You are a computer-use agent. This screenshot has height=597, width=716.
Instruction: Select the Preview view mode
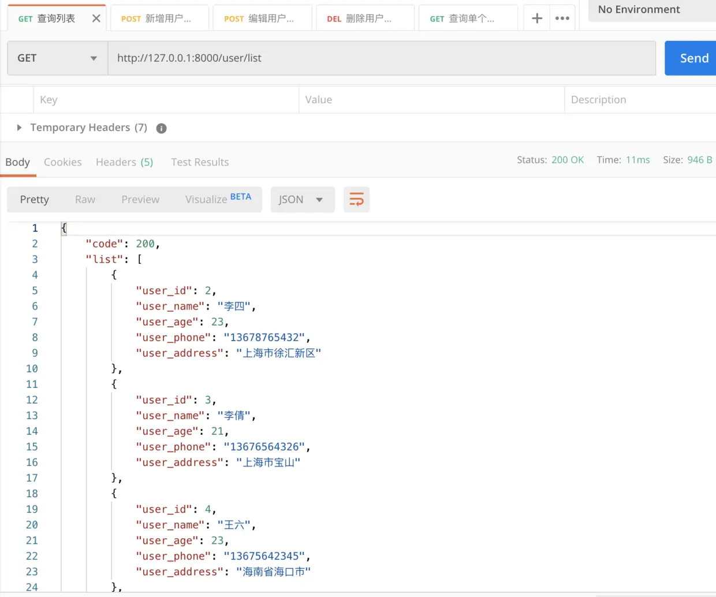[x=140, y=200]
